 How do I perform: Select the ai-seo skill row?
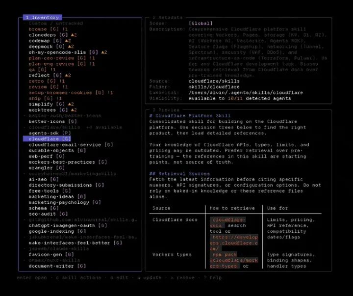coord(44,180)
